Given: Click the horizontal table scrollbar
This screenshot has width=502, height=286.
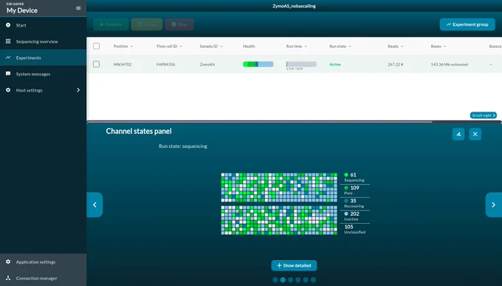Looking at the screenshot, I should 259,122.
